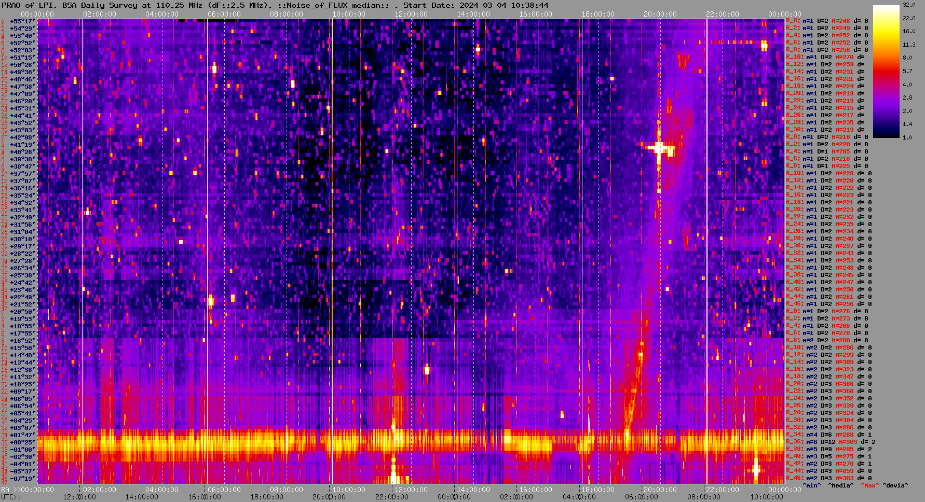
Task: Click the declination label +18°55'
Action: [x=22, y=326]
